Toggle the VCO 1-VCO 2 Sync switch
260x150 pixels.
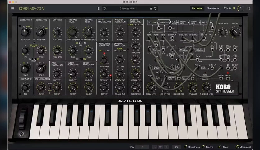tap(34, 43)
